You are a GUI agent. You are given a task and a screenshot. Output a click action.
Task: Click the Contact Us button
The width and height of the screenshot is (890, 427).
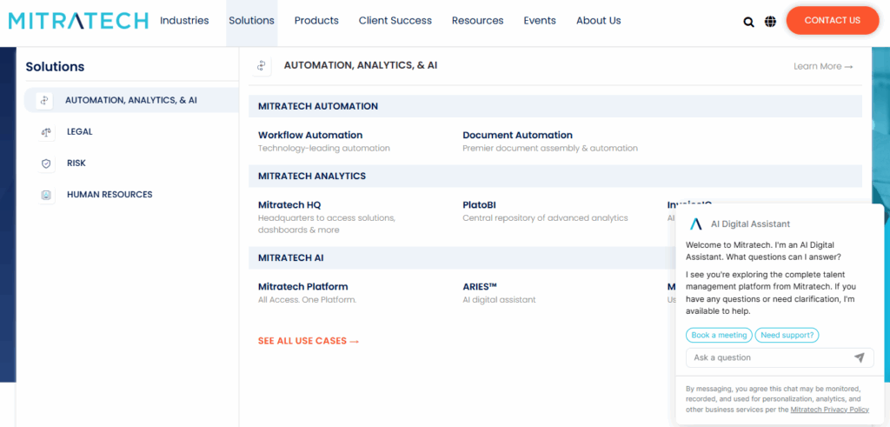click(x=832, y=21)
